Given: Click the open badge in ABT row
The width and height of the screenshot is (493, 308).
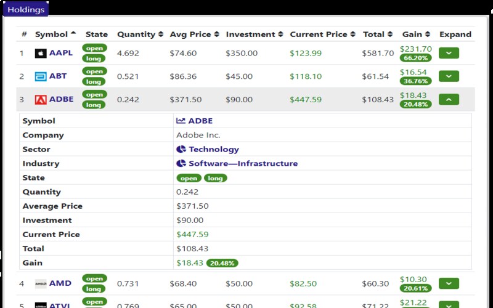Looking at the screenshot, I should click(x=95, y=71).
